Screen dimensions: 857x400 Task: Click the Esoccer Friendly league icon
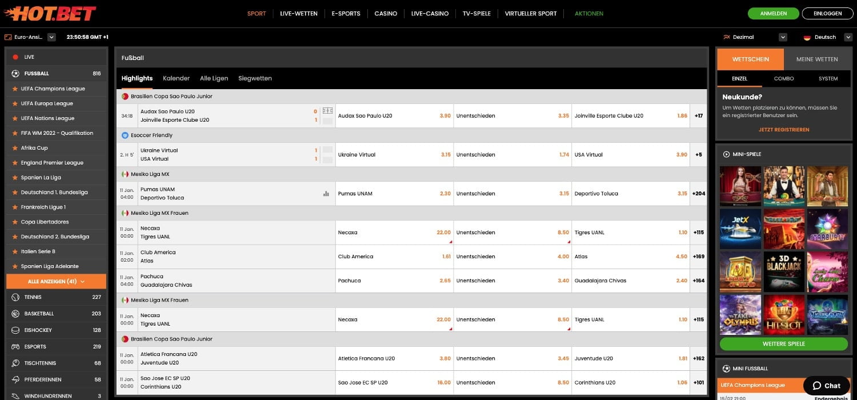[x=125, y=135]
